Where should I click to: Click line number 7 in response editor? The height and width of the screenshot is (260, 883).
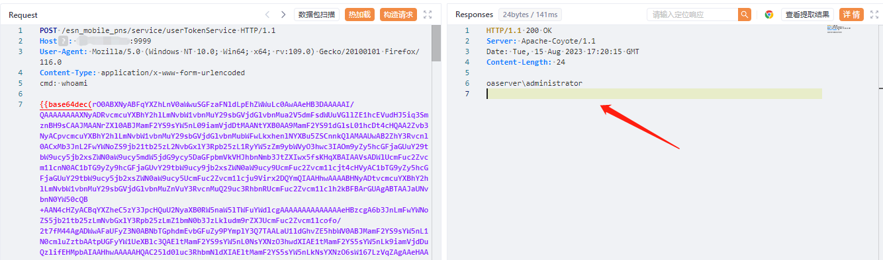coord(467,94)
